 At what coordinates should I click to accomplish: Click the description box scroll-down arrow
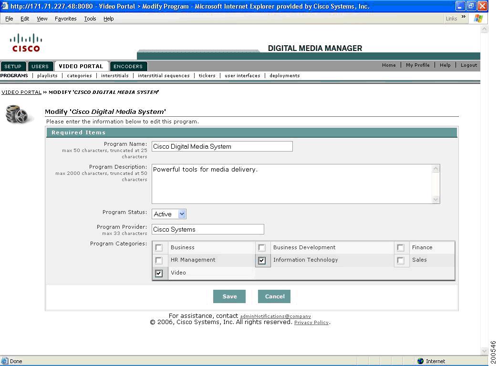[x=435, y=200]
